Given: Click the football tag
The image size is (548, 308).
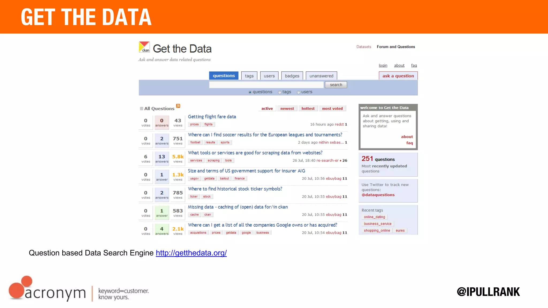Looking at the screenshot, I should (195, 142).
